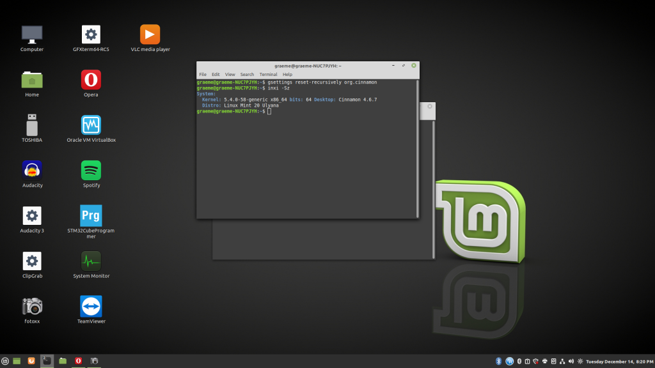
Task: Open the network connections tray icon
Action: click(x=562, y=361)
